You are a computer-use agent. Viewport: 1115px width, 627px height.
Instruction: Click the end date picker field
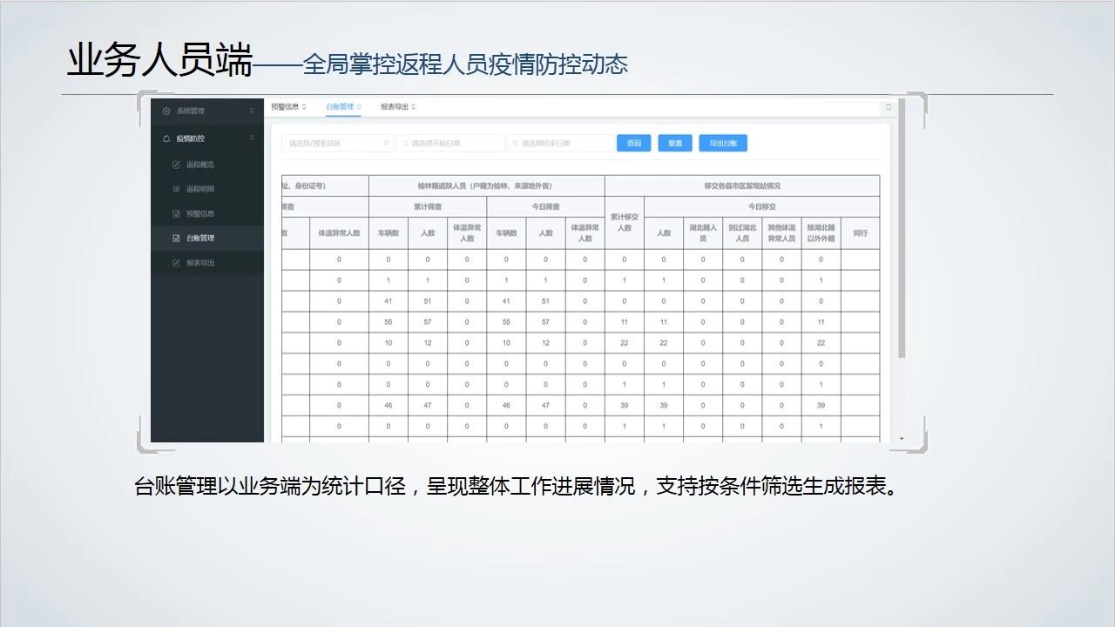coord(560,144)
